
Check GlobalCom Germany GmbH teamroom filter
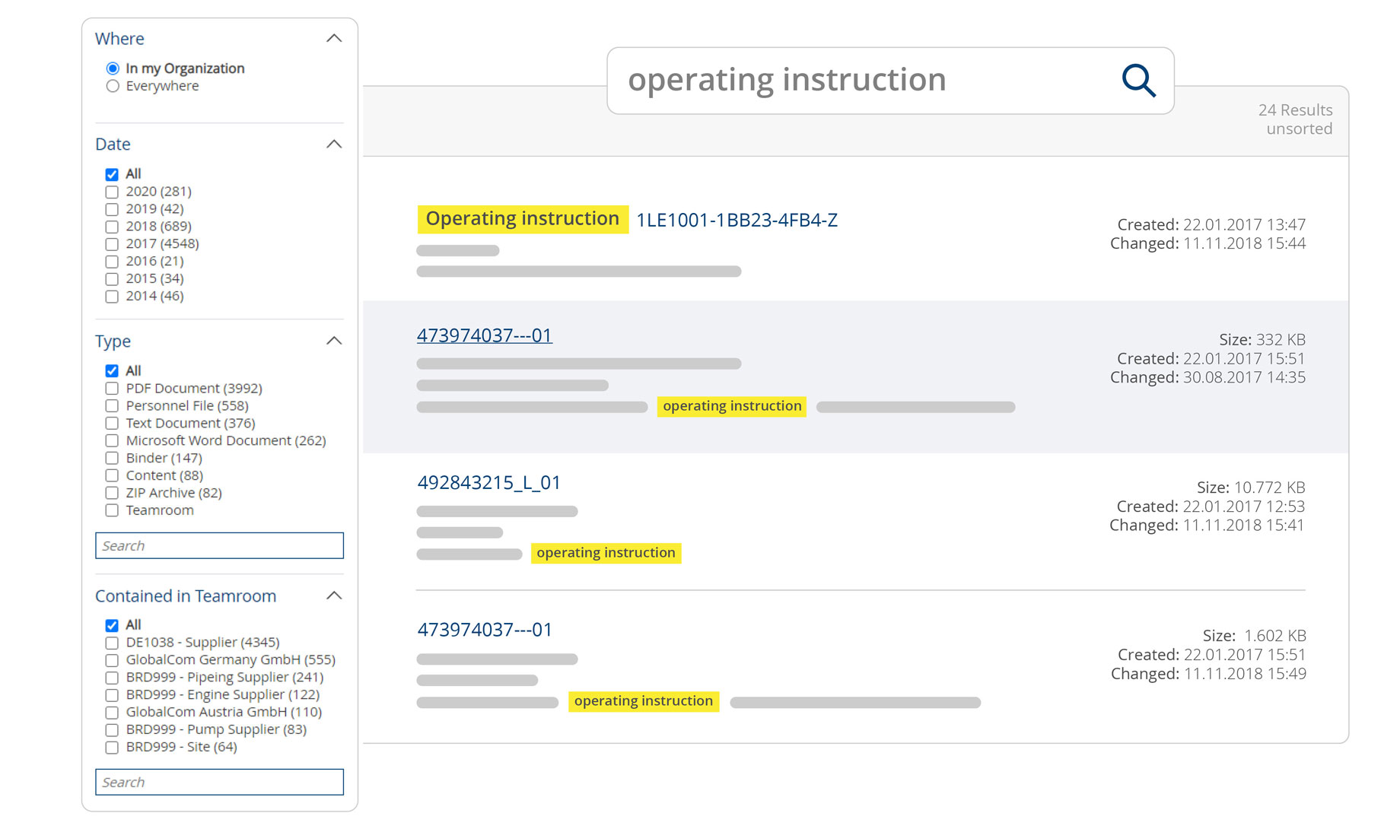pos(112,660)
